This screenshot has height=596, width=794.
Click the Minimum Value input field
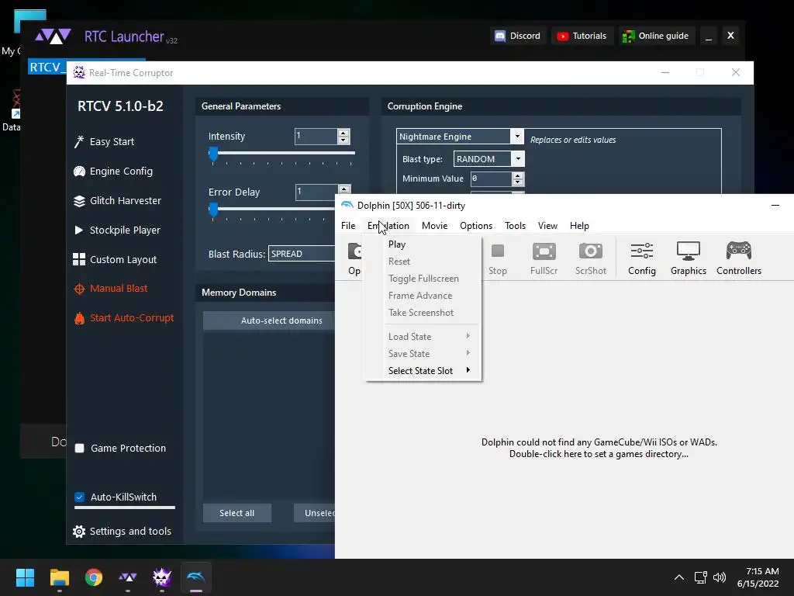click(491, 178)
